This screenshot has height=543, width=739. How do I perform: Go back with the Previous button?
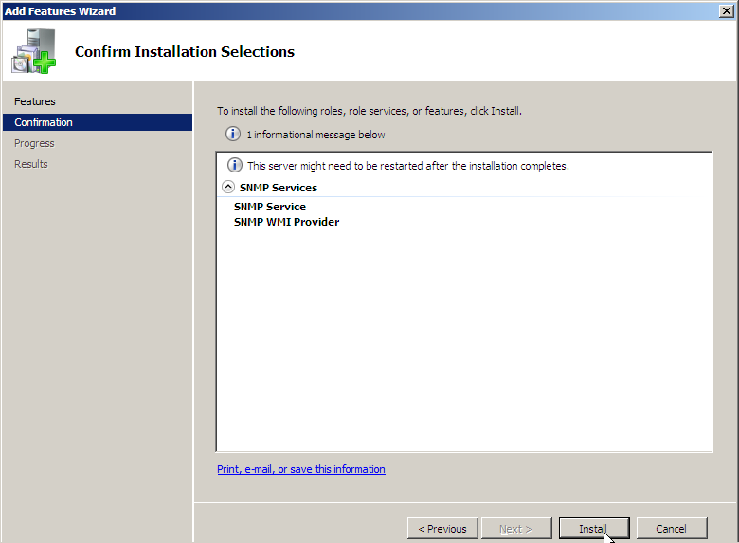click(442, 529)
